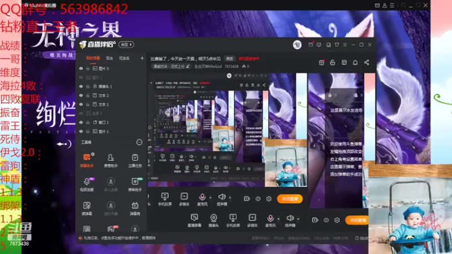Click the layout icon next to the bell
Viewport: 452px width, 254px height.
point(344,63)
